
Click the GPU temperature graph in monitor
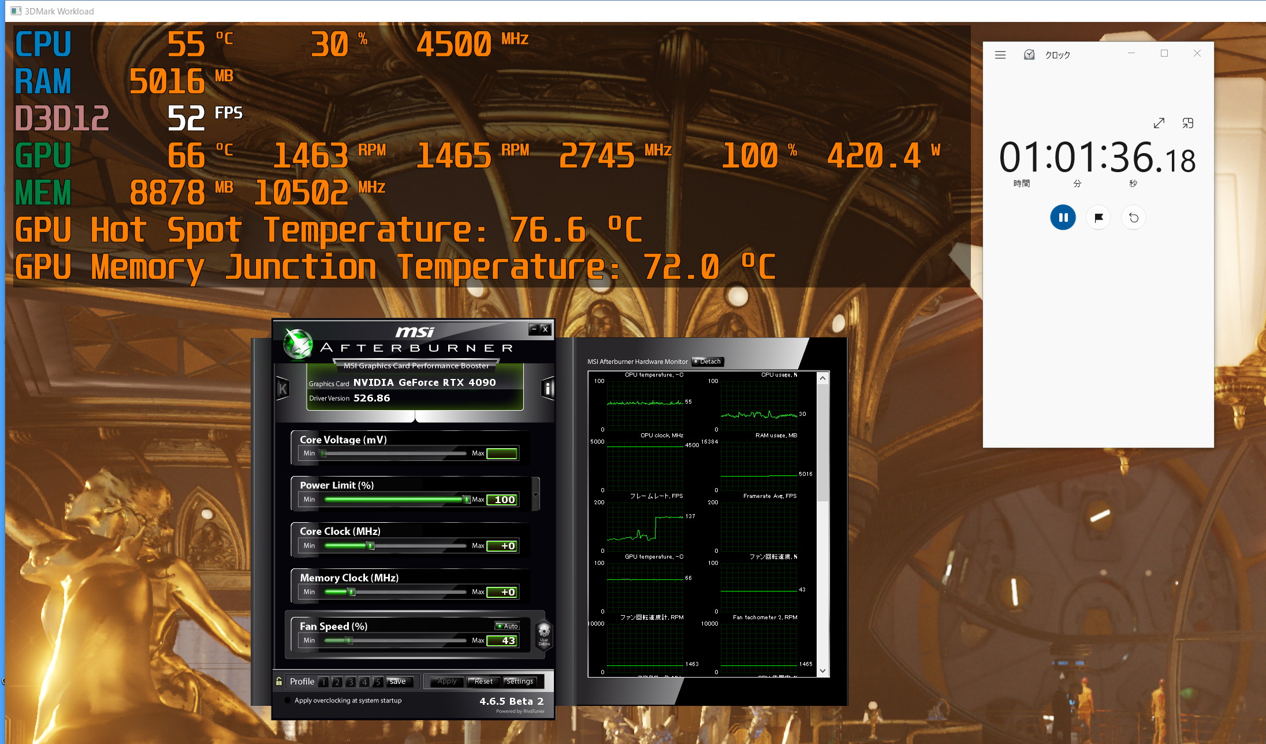click(645, 587)
